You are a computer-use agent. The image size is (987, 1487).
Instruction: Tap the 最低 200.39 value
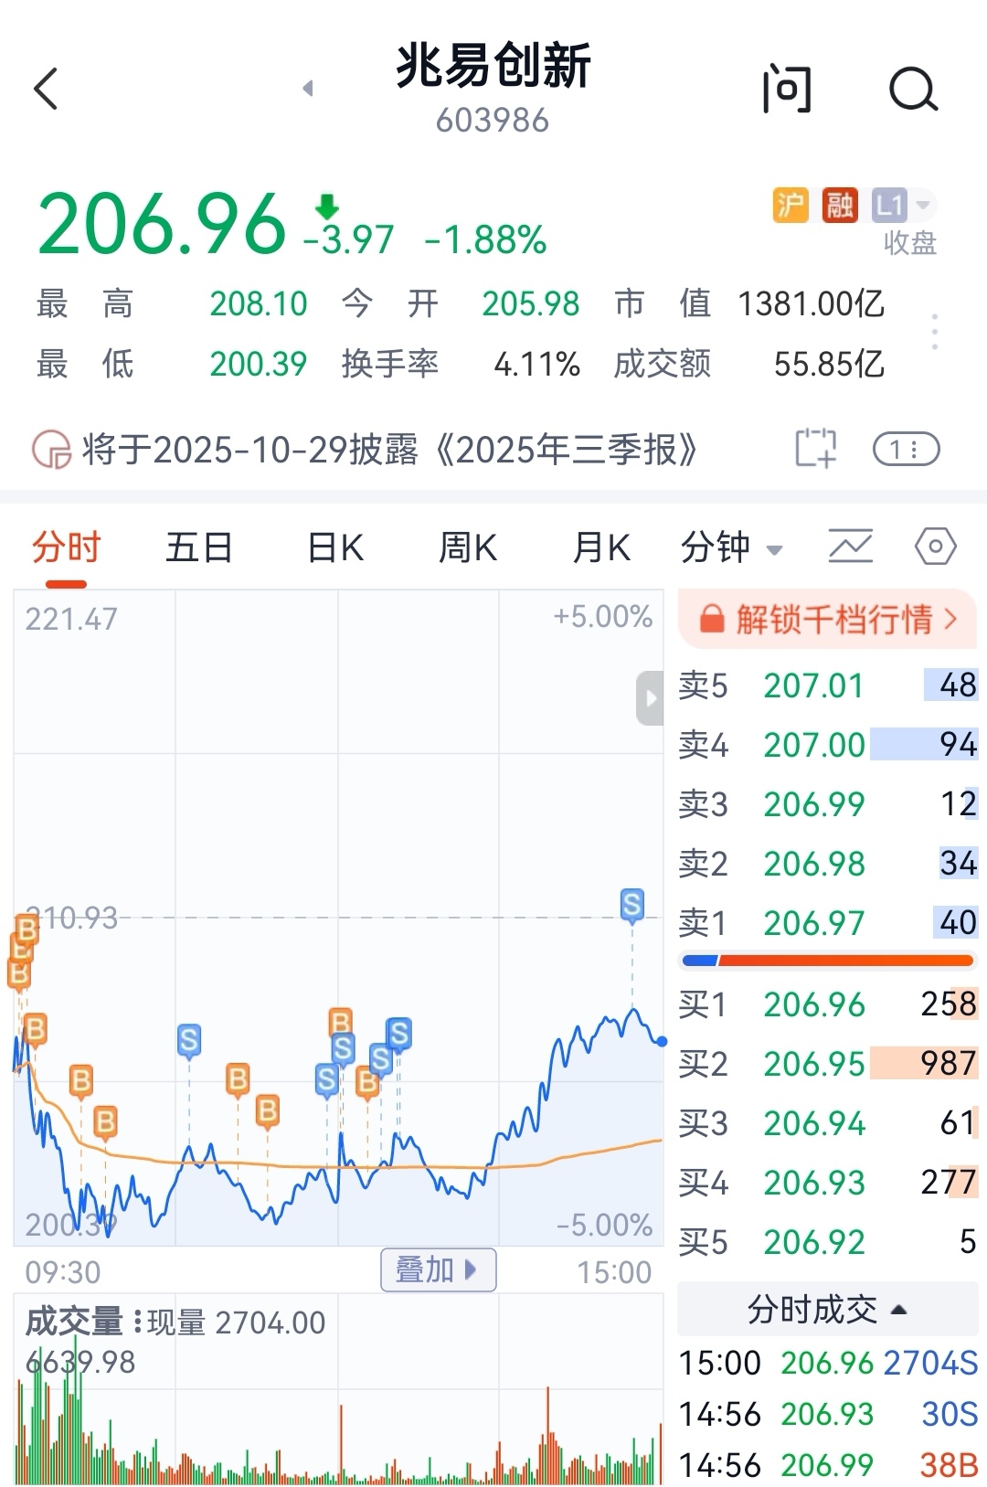click(259, 364)
